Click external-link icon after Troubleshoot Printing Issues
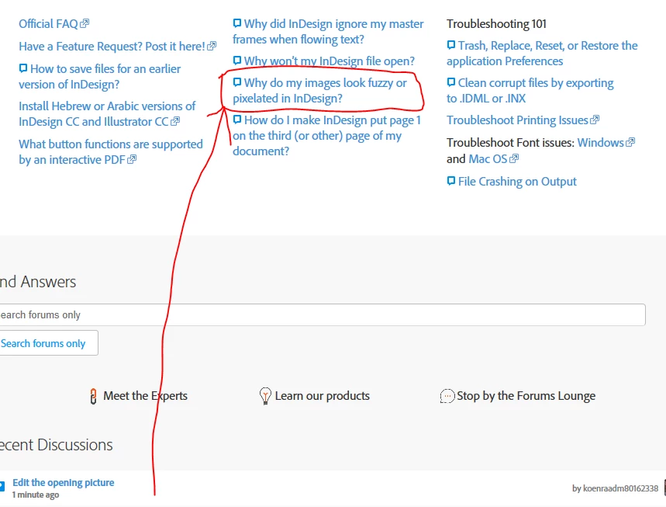 [595, 120]
